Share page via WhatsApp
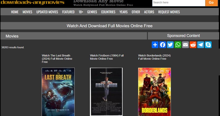The image size is (220, 116). click(x=178, y=45)
